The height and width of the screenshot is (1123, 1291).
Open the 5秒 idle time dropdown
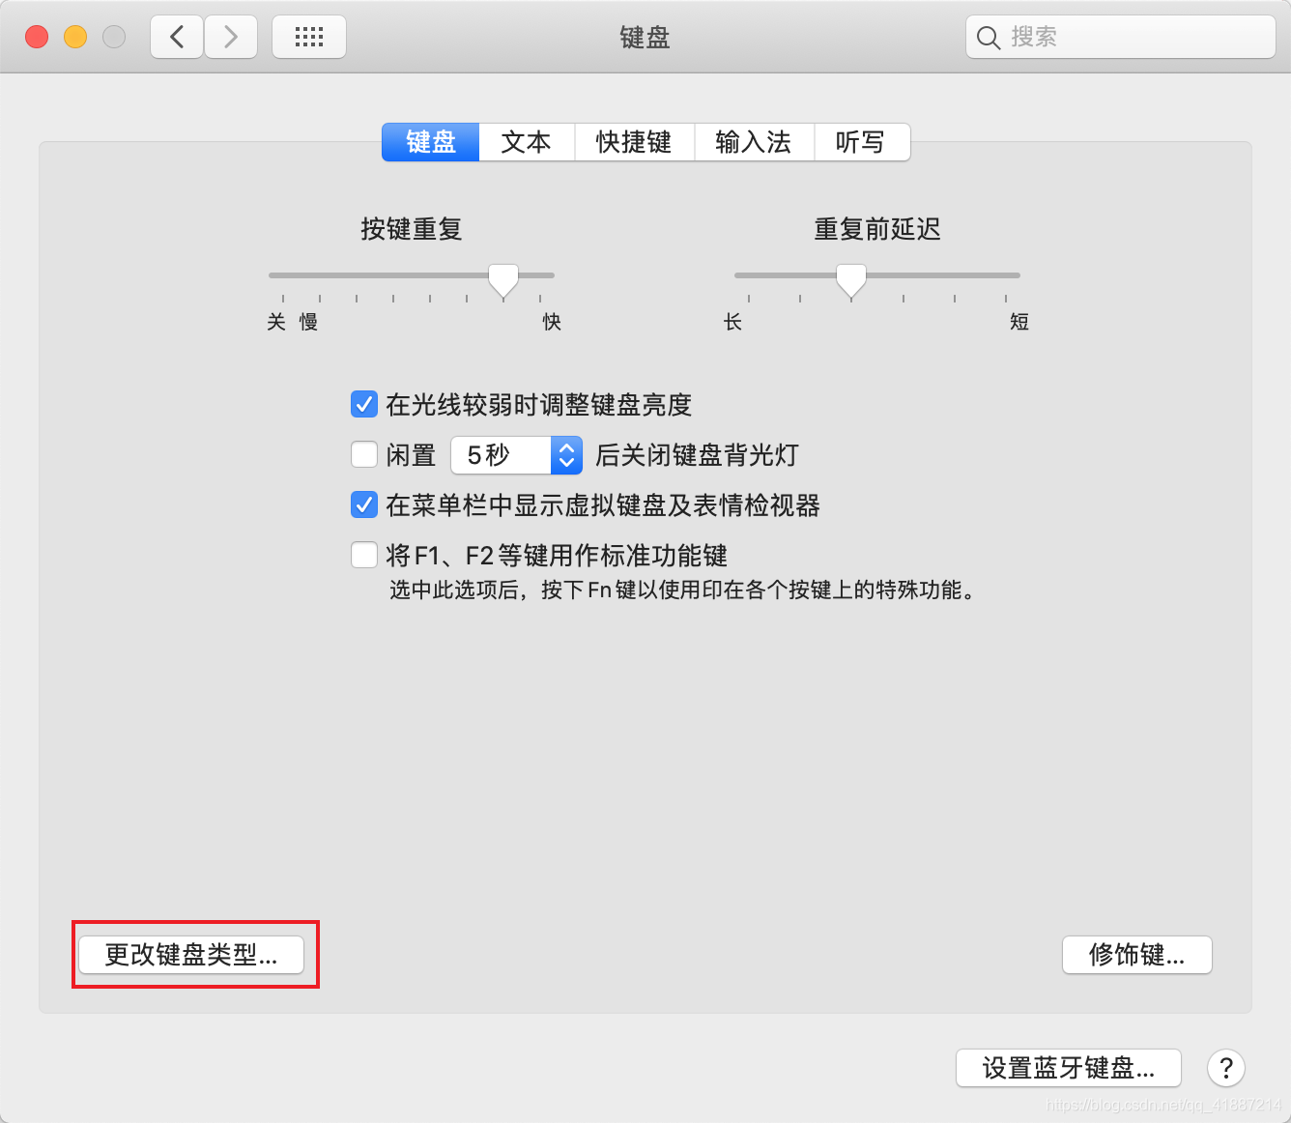point(517,455)
